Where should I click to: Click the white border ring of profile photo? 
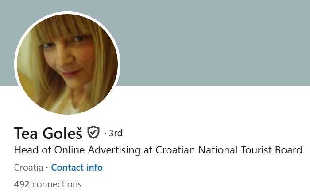(x=67, y=13)
